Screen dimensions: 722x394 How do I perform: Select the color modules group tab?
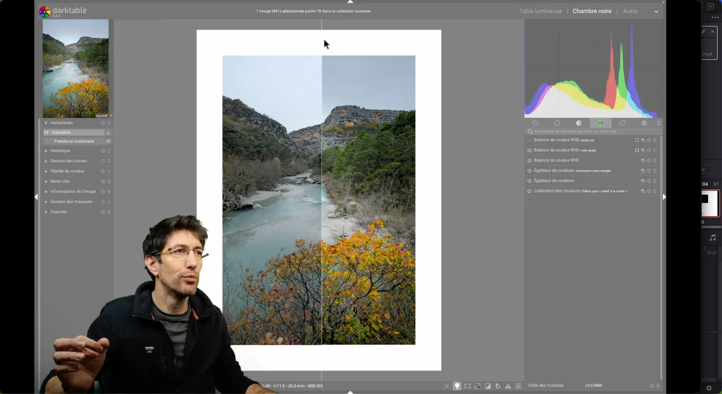tap(600, 123)
